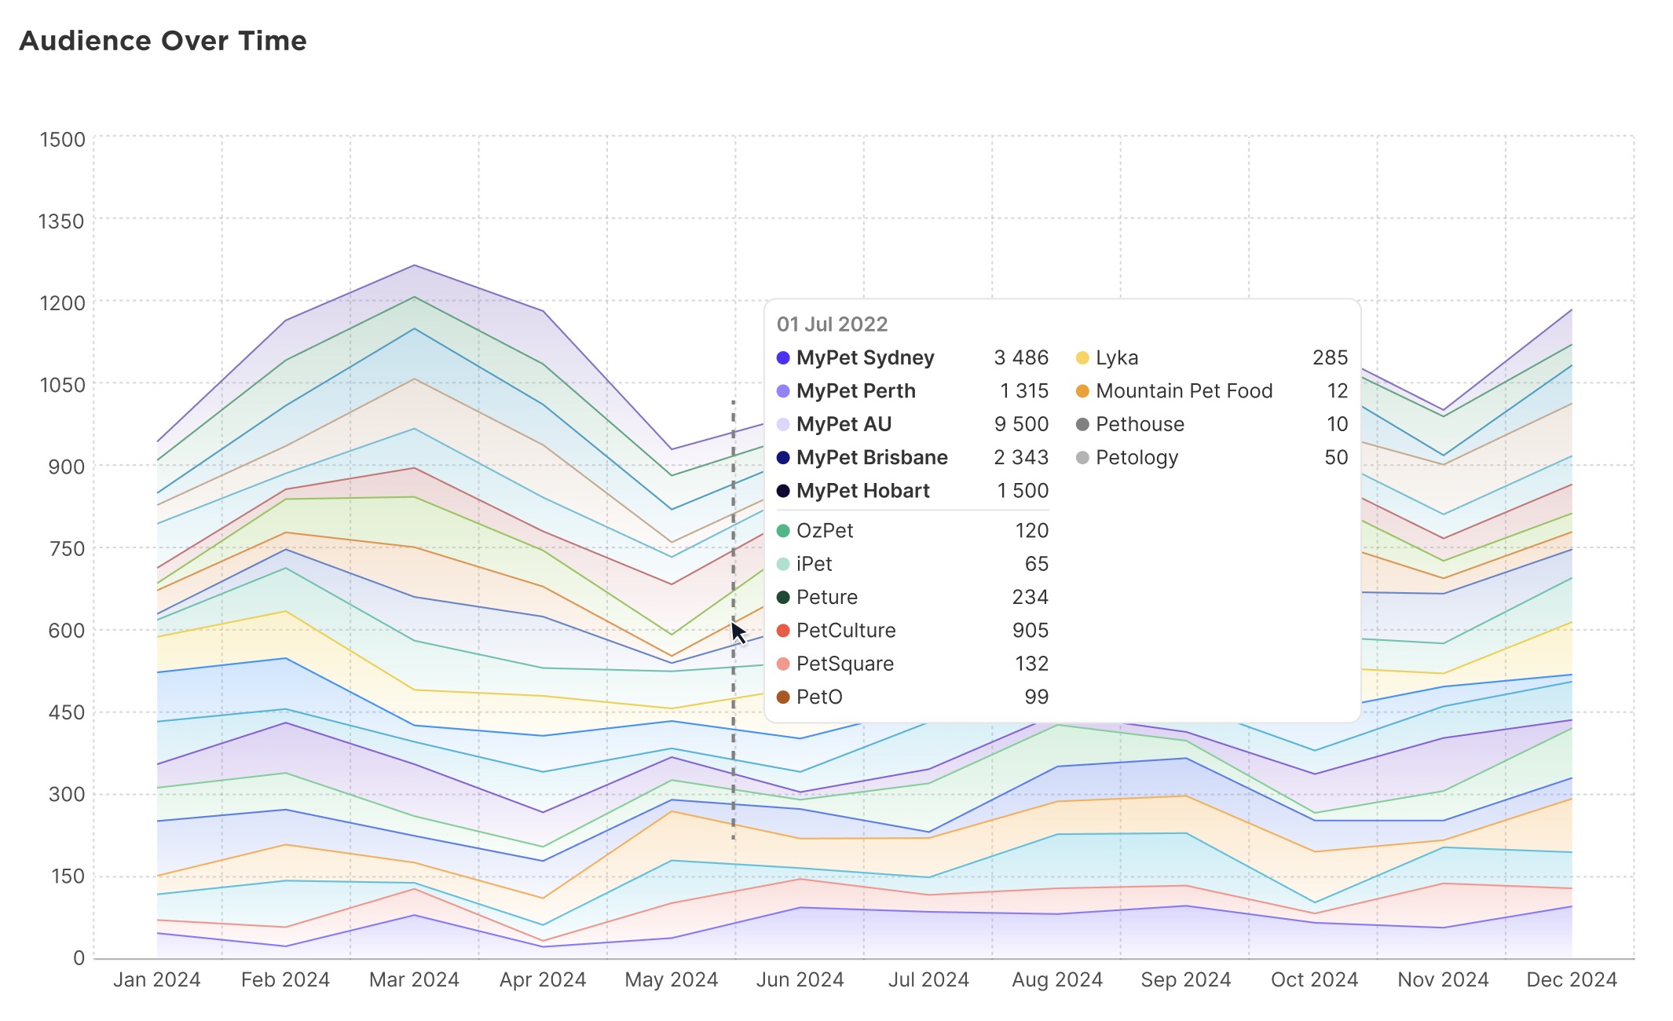Image resolution: width=1673 pixels, height=1021 pixels.
Task: Click the May 2024 x-axis label
Action: point(672,980)
